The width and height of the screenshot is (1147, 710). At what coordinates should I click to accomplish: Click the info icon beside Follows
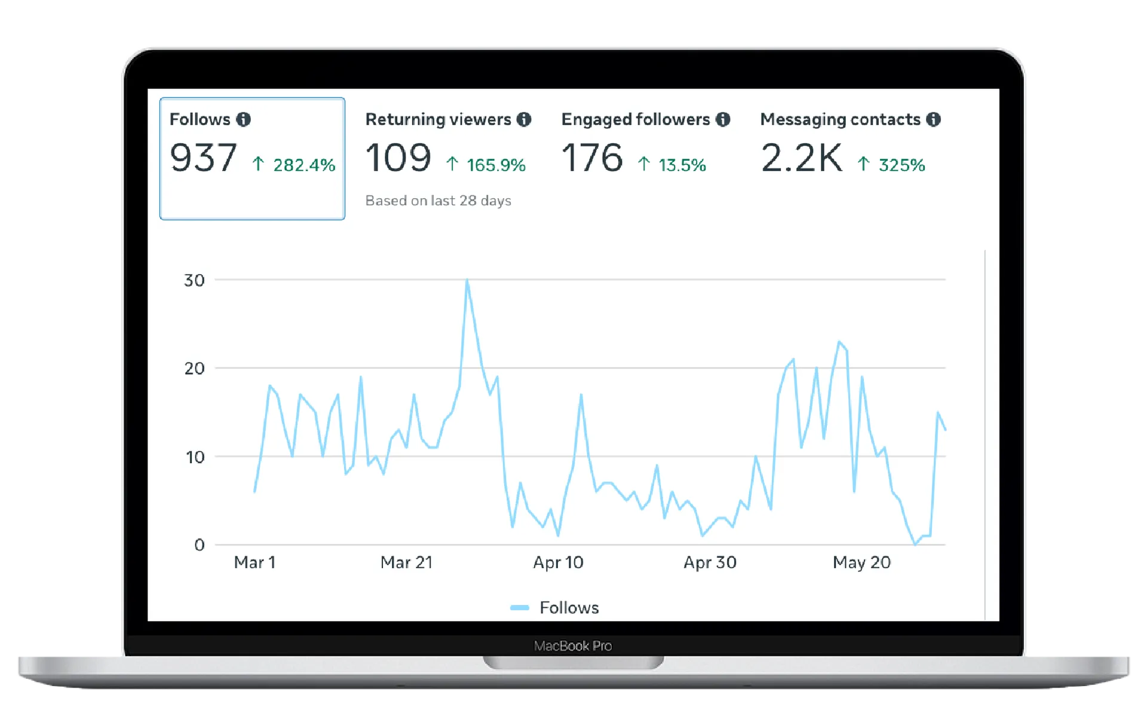pos(243,119)
